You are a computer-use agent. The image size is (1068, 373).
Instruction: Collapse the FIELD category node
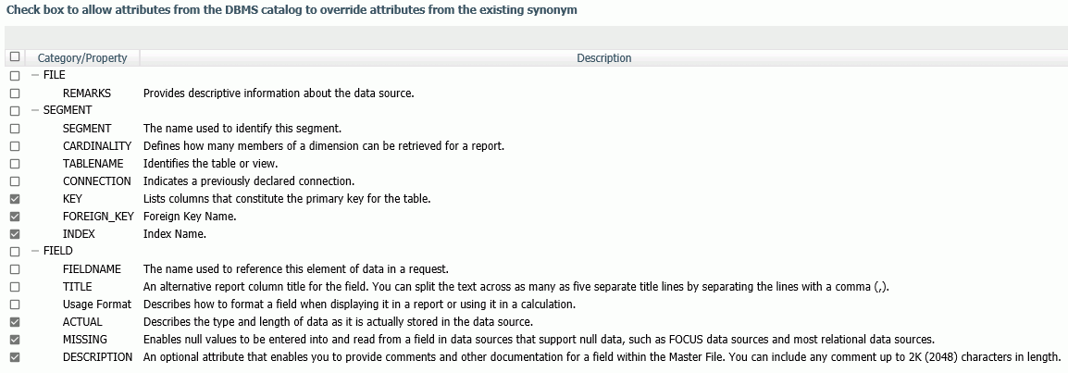[35, 251]
